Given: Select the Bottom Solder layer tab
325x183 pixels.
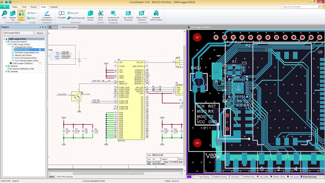Looking at the screenshot, I should click(277, 177).
